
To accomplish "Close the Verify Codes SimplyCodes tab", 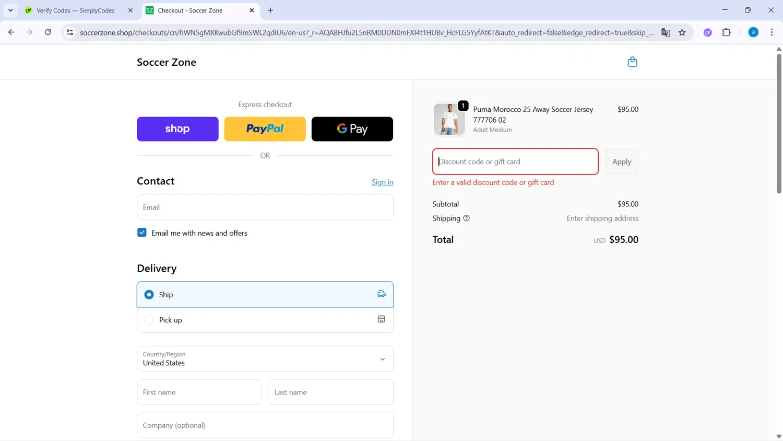I will click(x=130, y=10).
